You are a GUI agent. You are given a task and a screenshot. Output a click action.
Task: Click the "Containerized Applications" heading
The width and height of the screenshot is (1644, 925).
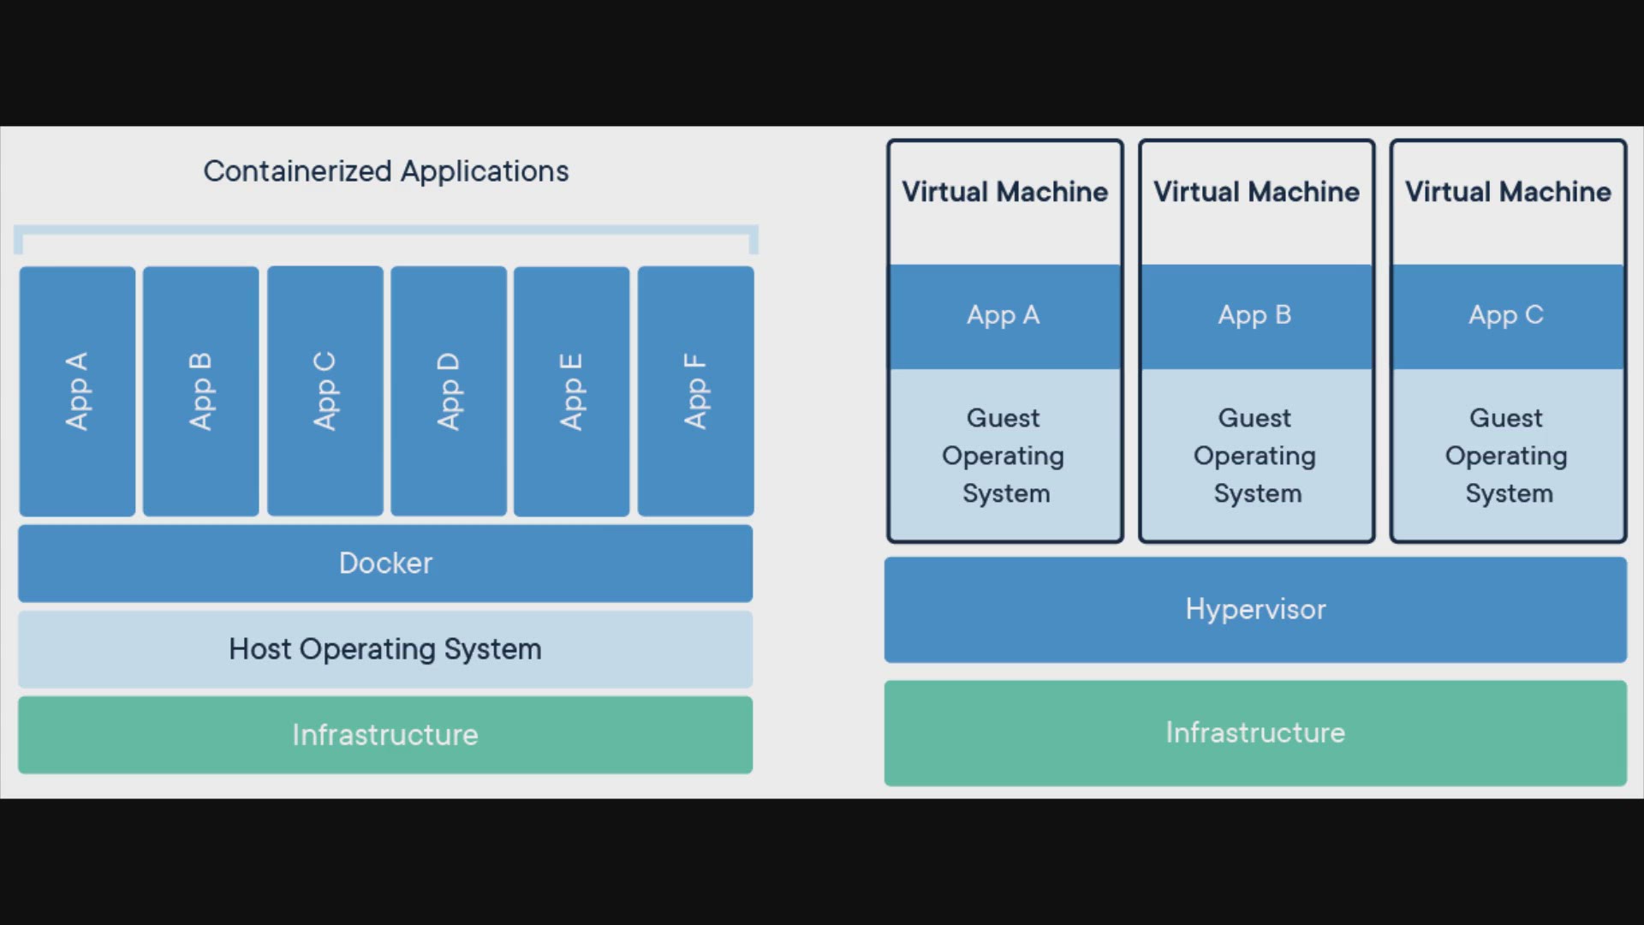[385, 171]
